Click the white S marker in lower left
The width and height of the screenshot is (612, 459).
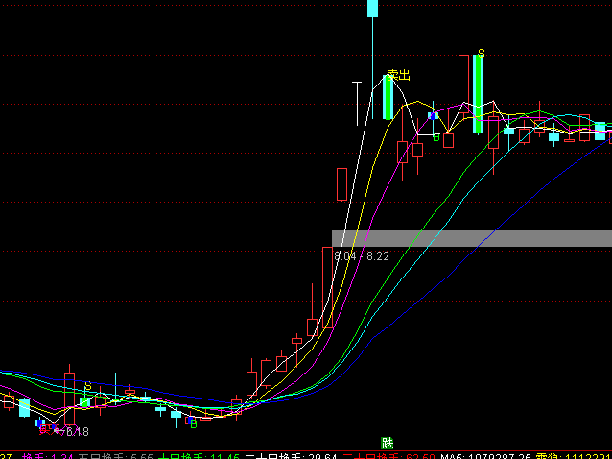point(87,386)
